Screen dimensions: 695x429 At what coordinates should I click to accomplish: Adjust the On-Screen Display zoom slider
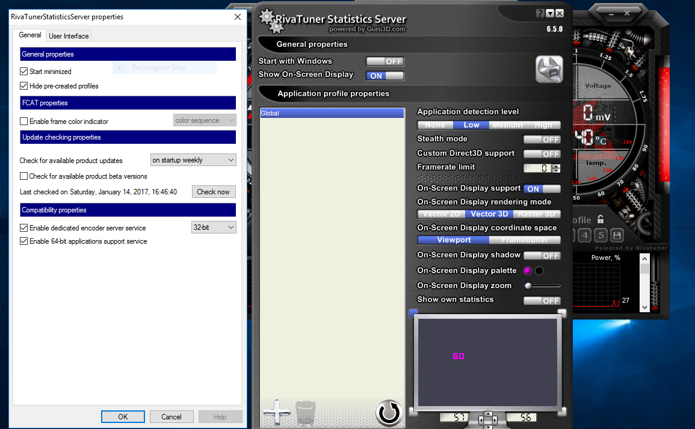click(542, 286)
